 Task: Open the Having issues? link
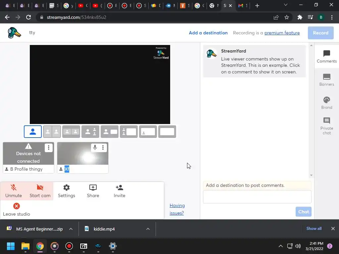(177, 209)
